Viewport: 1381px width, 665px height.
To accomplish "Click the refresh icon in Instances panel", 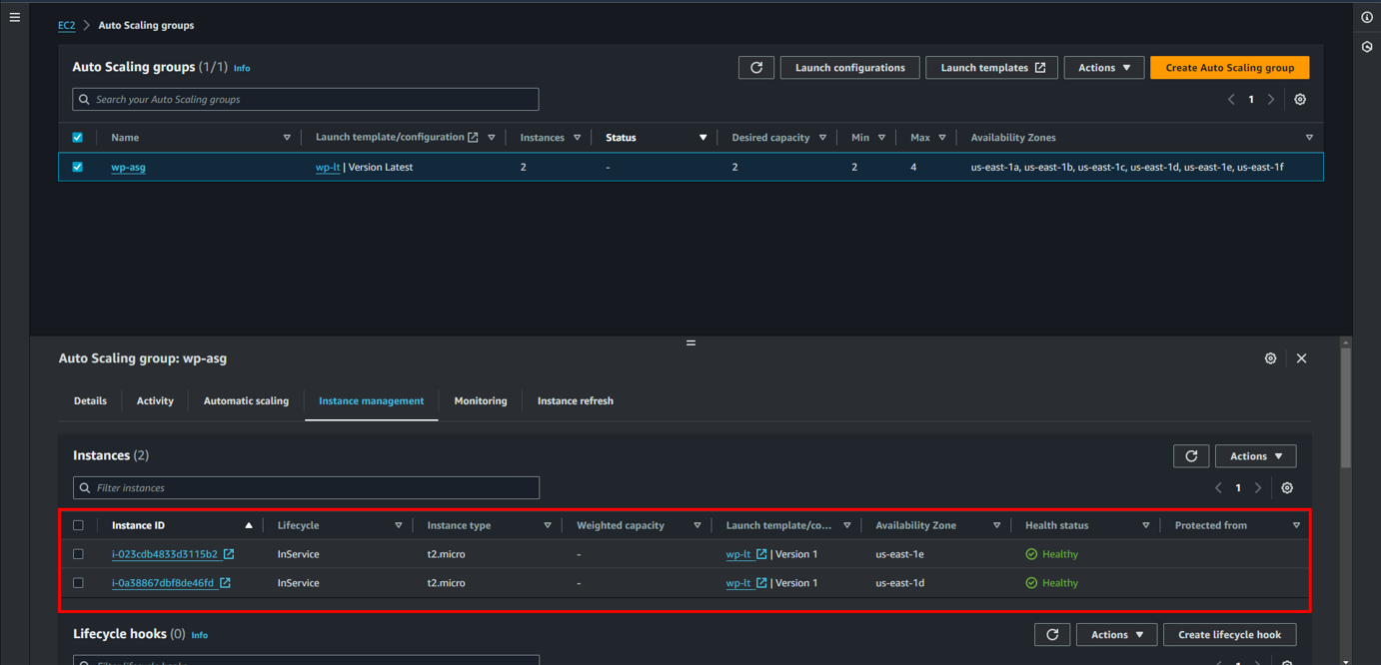I will pyautogui.click(x=1191, y=456).
